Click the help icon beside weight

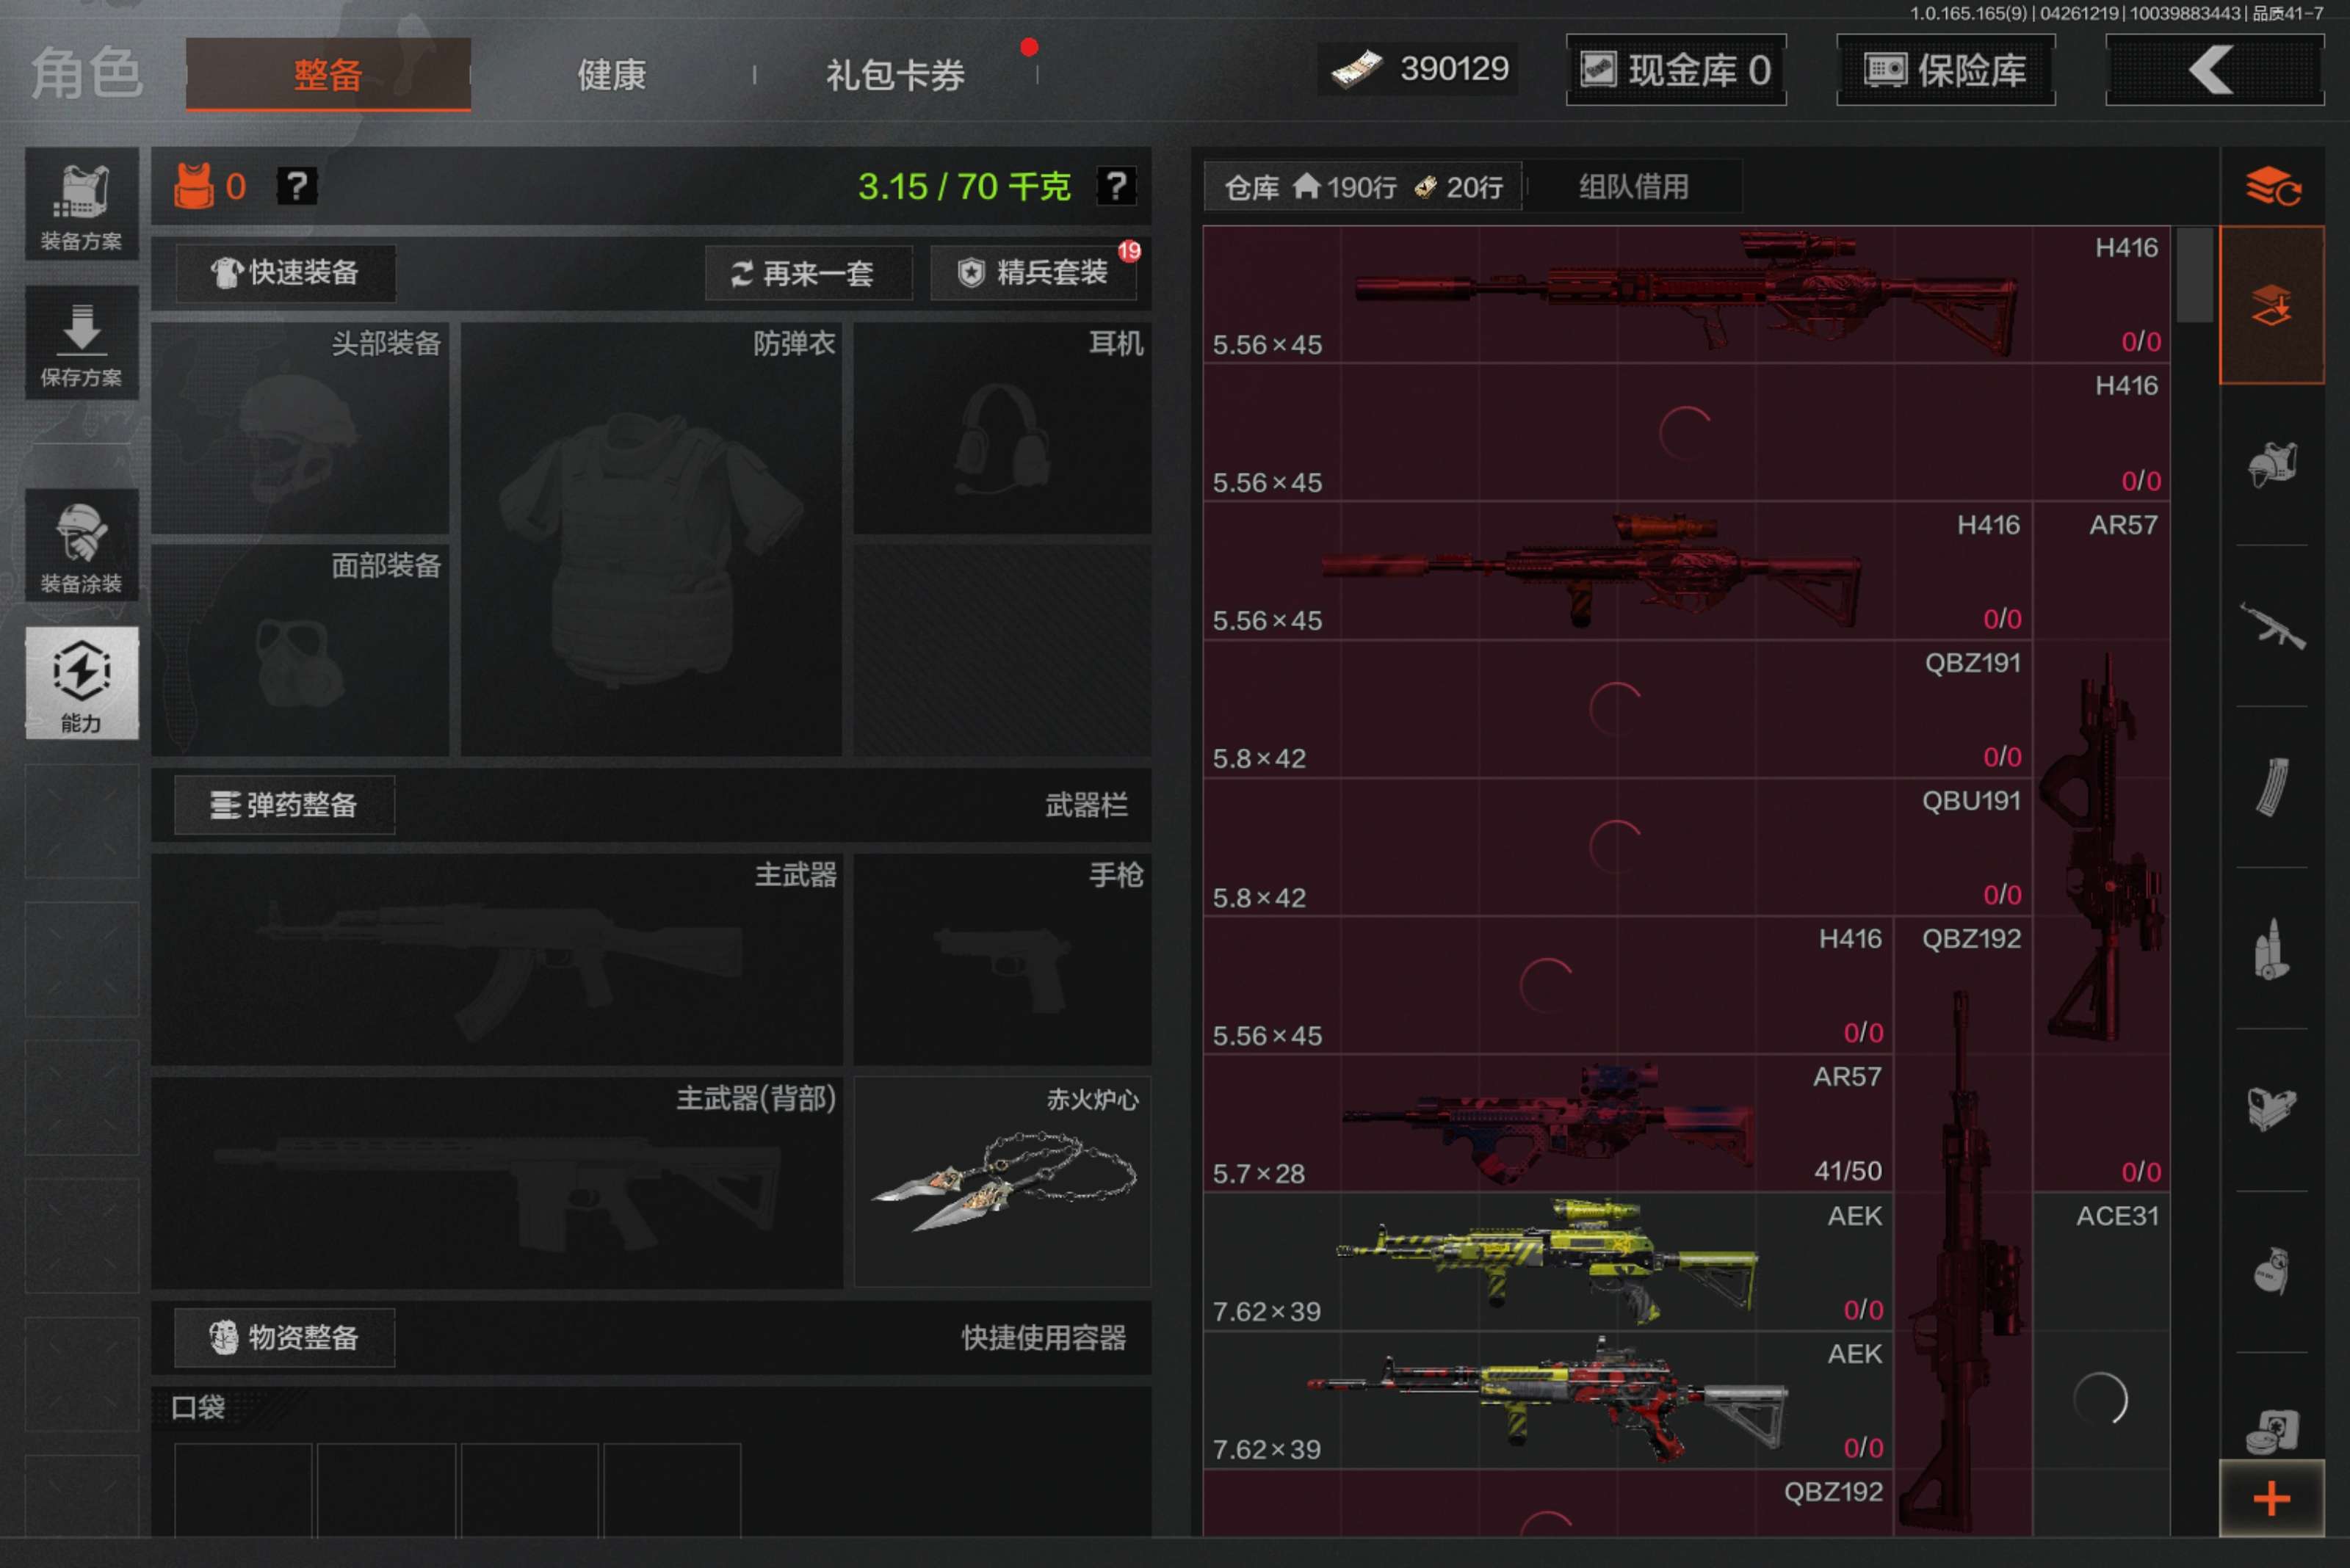pyautogui.click(x=1116, y=186)
